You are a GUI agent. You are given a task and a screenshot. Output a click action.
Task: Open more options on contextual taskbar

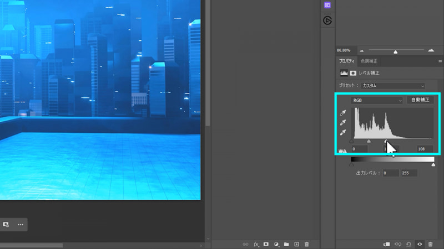21,225
